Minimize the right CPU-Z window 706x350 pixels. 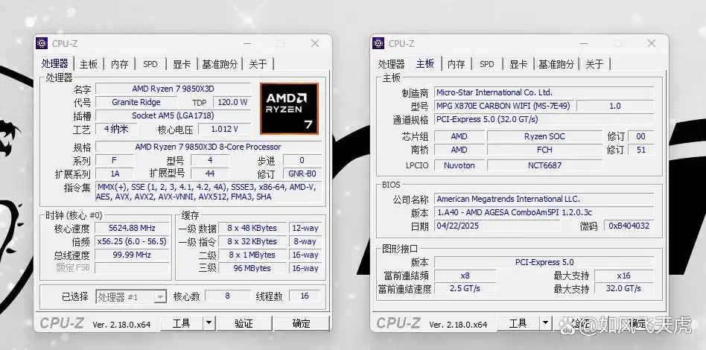(x=584, y=43)
